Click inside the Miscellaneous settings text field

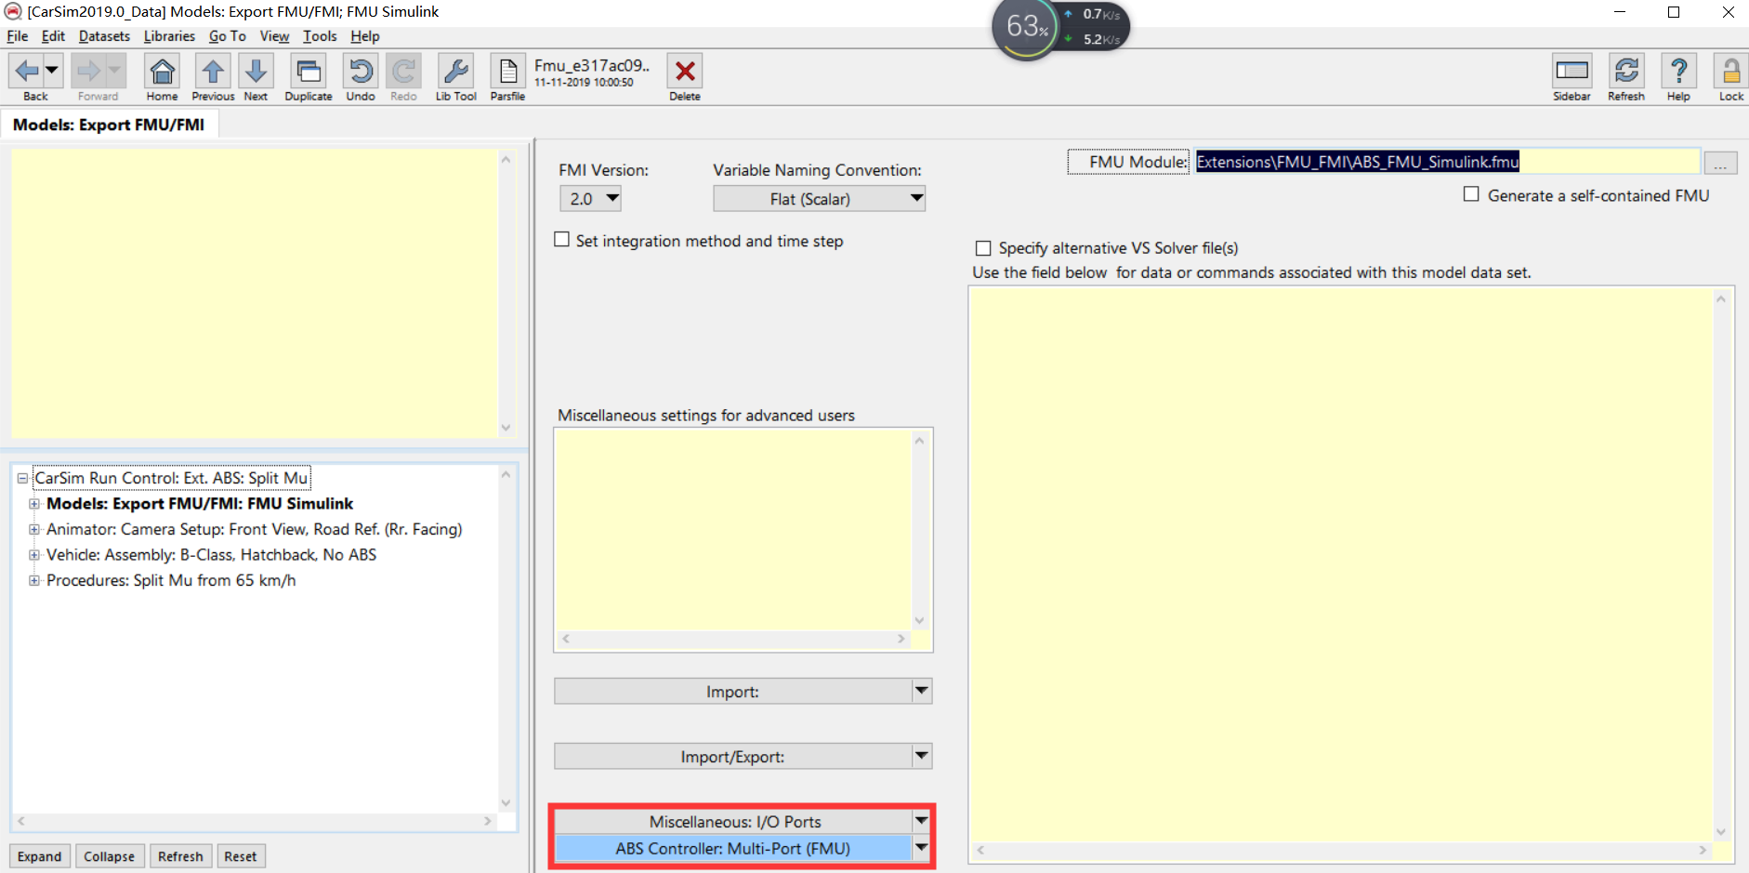pos(733,530)
